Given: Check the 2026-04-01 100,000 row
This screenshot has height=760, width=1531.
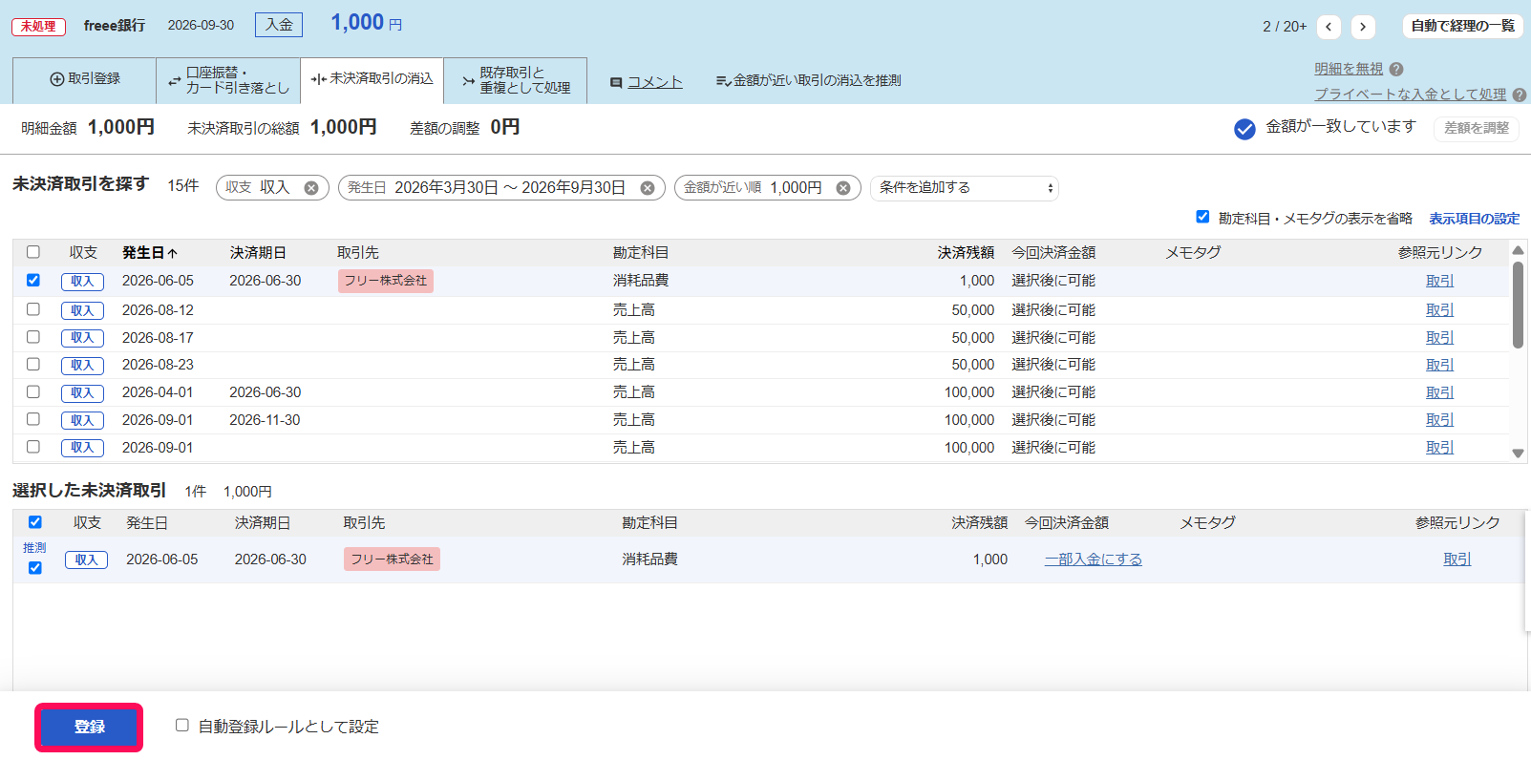Looking at the screenshot, I should pyautogui.click(x=33, y=391).
